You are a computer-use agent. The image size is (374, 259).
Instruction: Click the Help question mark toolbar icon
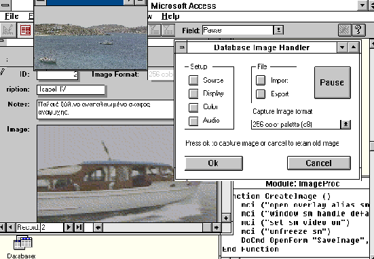(358, 30)
